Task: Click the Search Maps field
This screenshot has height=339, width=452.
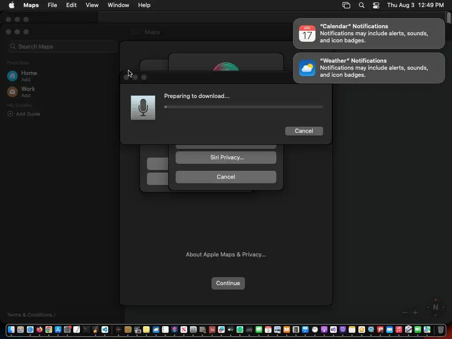Action: click(x=62, y=46)
